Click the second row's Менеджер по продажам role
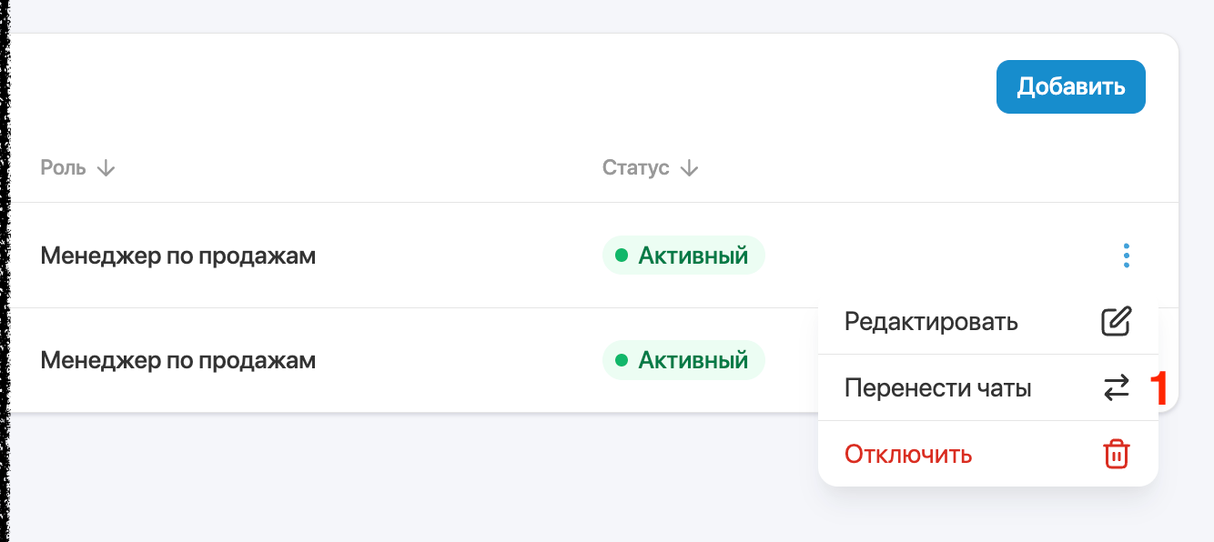 coord(178,360)
